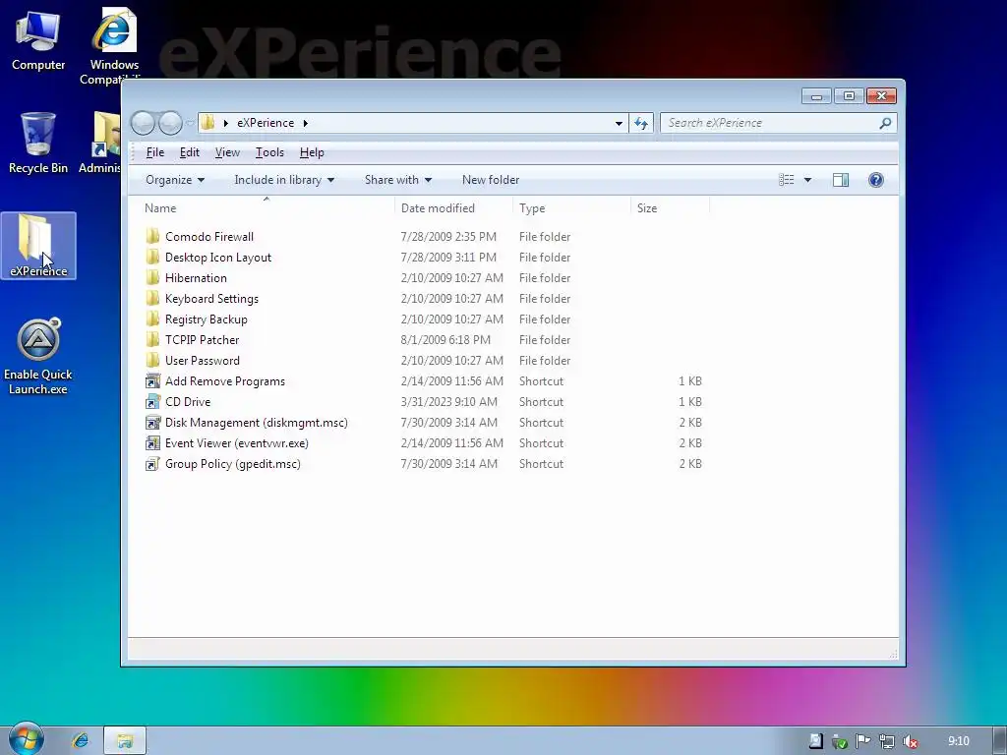Show the preview pane icon
1007x755 pixels.
click(x=840, y=180)
